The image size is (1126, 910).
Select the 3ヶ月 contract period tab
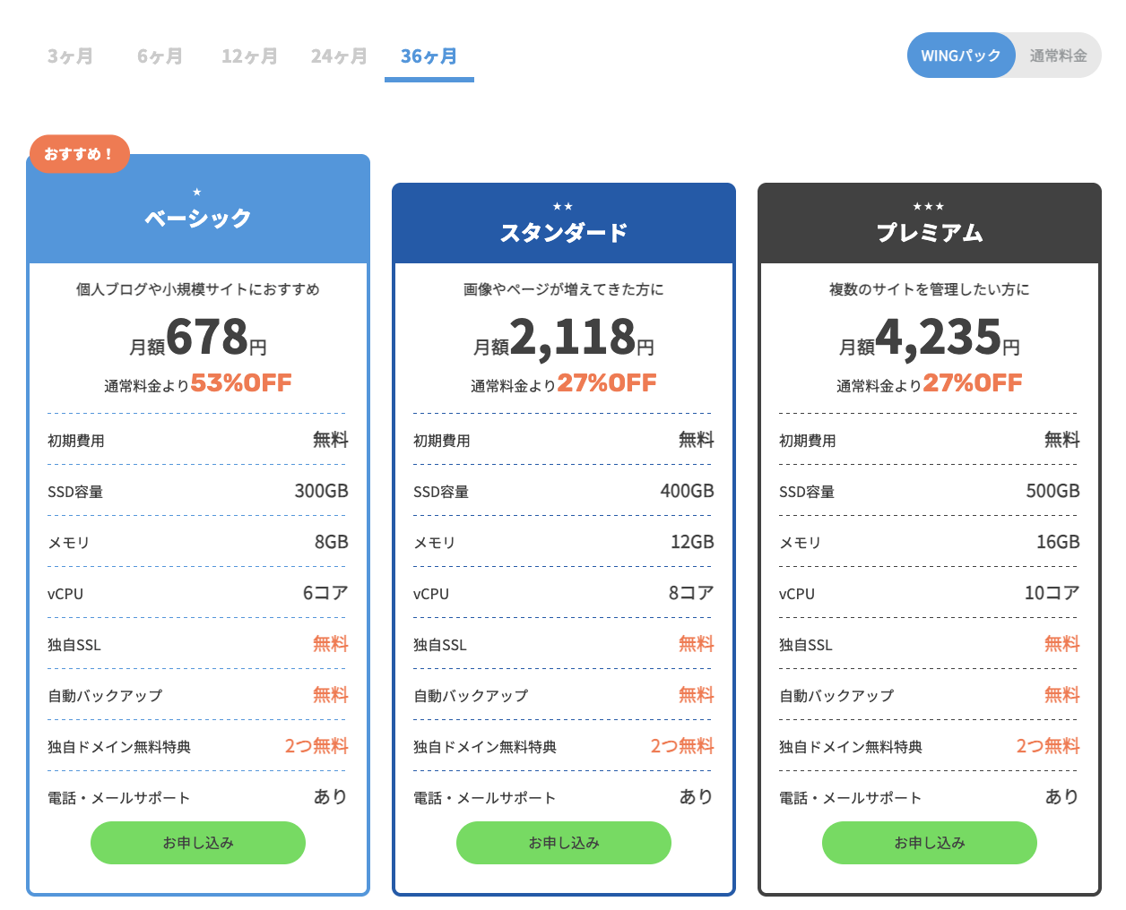(x=70, y=56)
